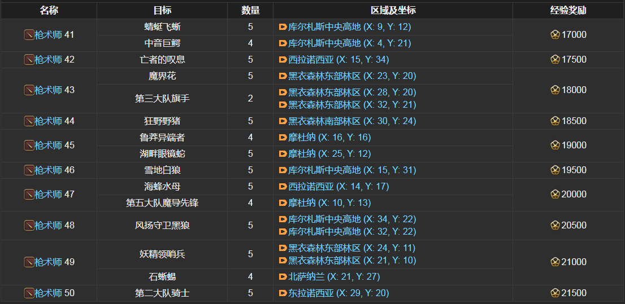The width and height of the screenshot is (625, 304).
Task: Click the 名称 column header
Action: (x=49, y=11)
